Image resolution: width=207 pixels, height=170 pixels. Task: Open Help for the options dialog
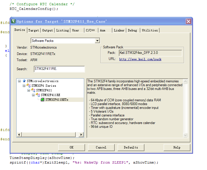177,147
